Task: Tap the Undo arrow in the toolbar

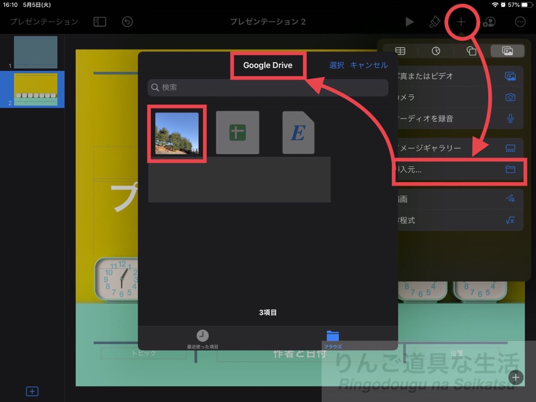Action: (127, 22)
